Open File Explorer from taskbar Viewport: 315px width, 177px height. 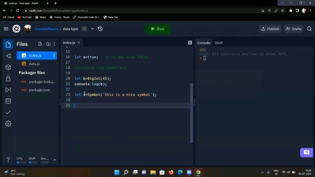(153, 172)
